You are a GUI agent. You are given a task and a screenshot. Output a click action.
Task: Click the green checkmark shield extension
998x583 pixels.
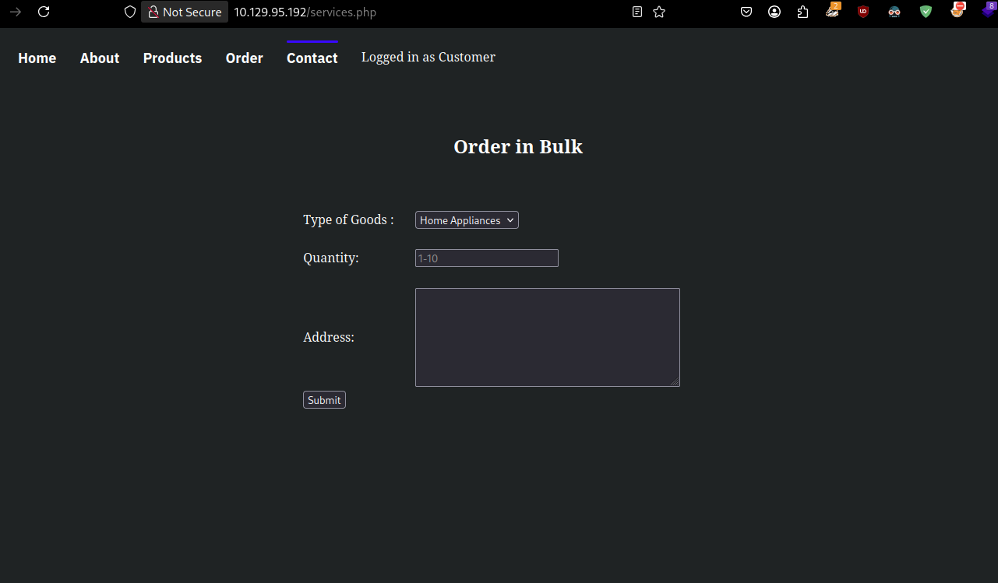click(925, 12)
